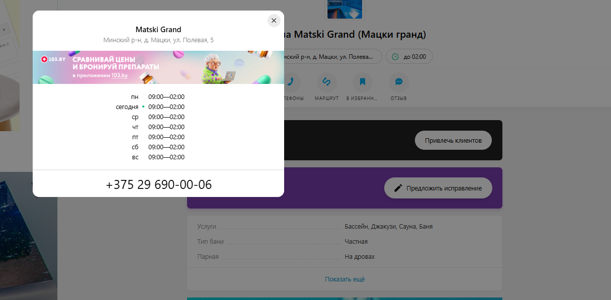Click the pencil icon in the suggest-correction button
Image resolution: width=611 pixels, height=300 pixels.
pos(398,188)
